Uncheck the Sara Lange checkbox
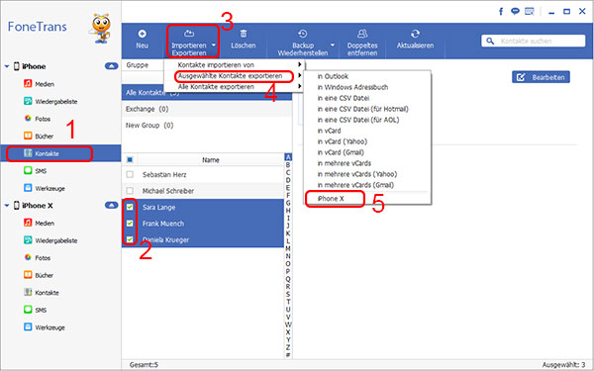 tap(130, 207)
